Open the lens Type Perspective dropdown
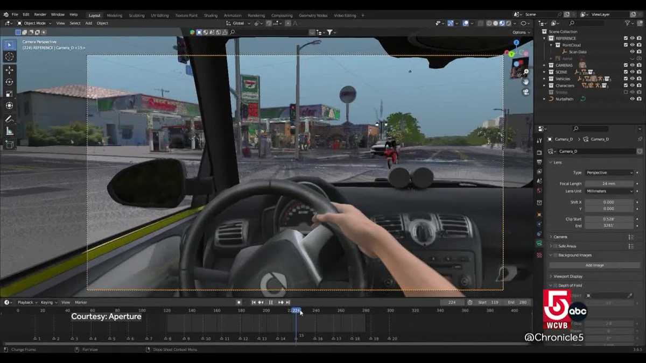 pyautogui.click(x=609, y=173)
